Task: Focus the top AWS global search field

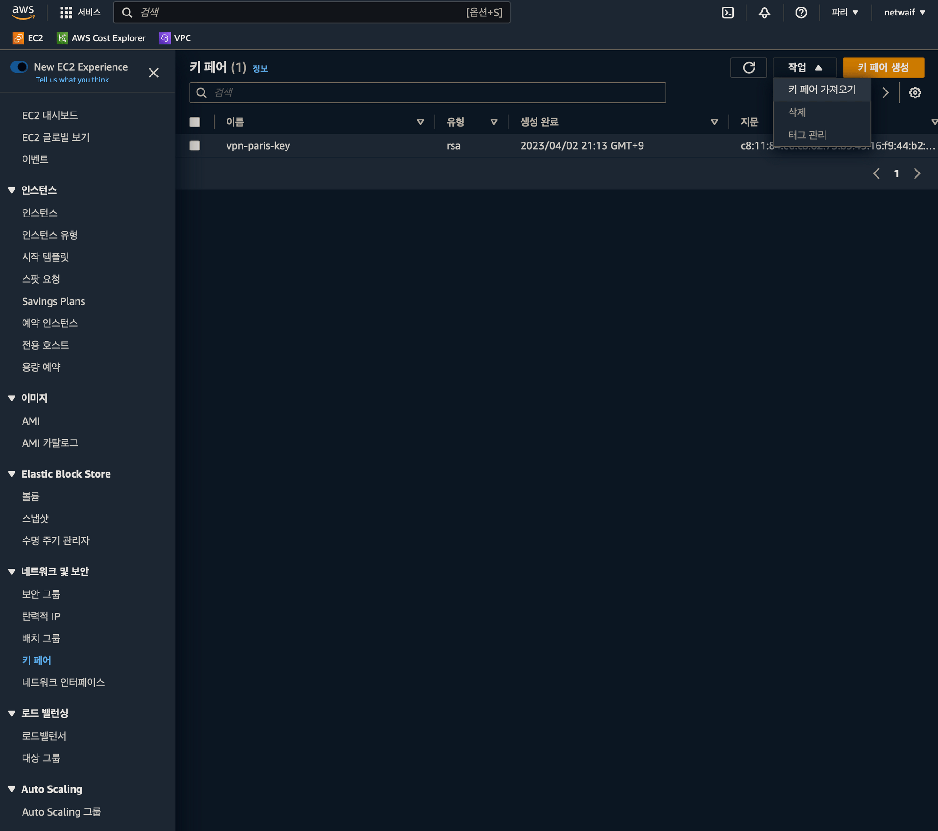Action: [312, 13]
